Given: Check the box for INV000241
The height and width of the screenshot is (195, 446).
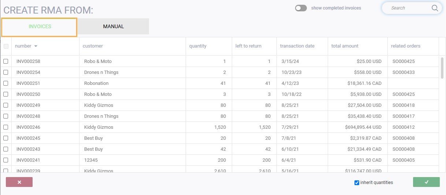Looking at the screenshot, I should pos(6,160).
